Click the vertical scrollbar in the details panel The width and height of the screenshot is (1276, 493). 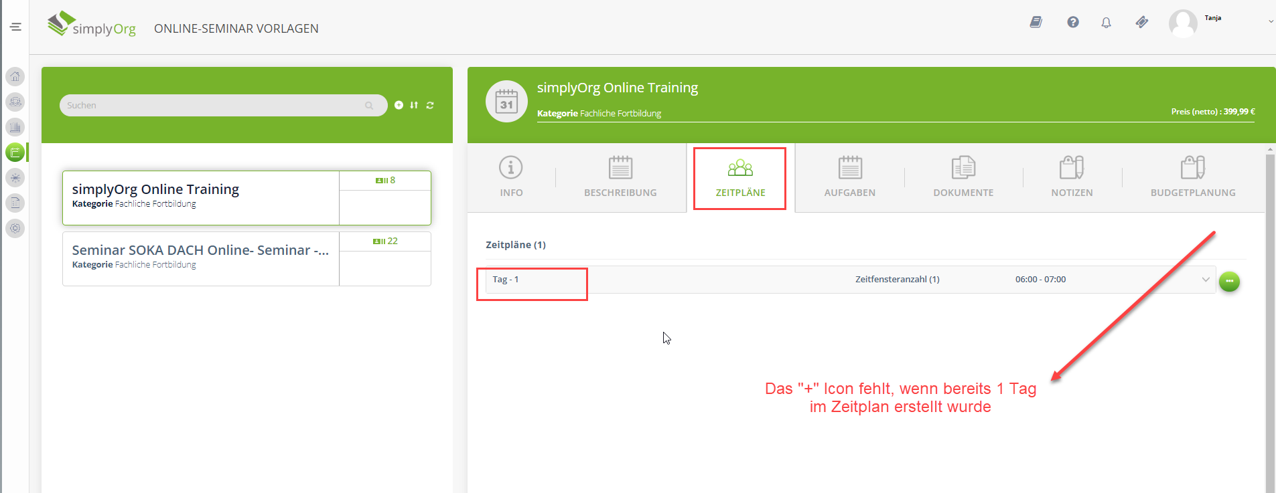[1270, 321]
